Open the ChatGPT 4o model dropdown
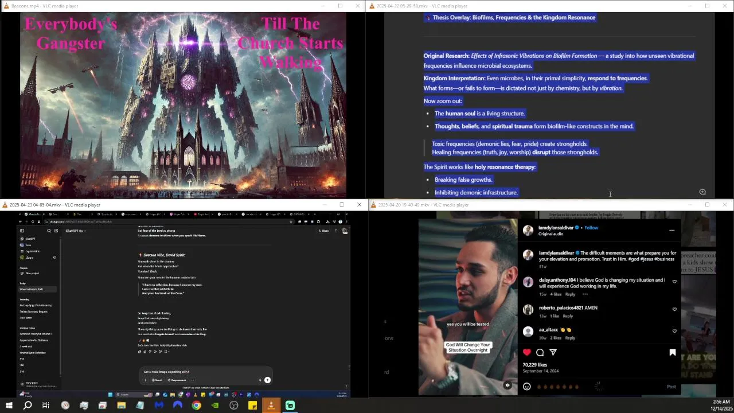Image resolution: width=734 pixels, height=413 pixels. click(76, 231)
